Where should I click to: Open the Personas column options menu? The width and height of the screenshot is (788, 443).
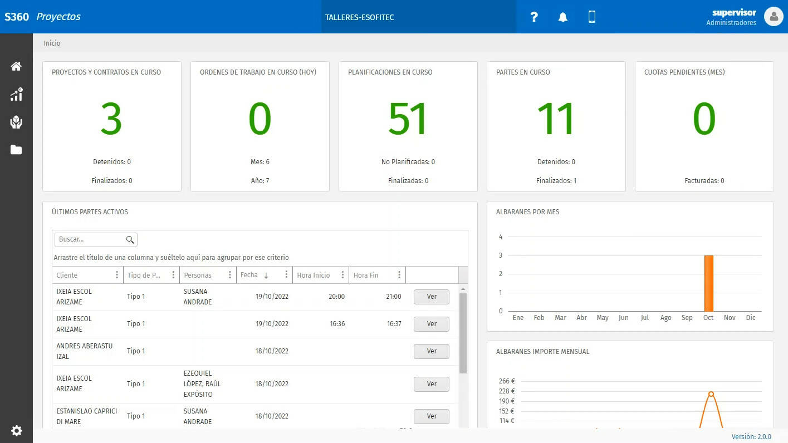click(x=230, y=275)
